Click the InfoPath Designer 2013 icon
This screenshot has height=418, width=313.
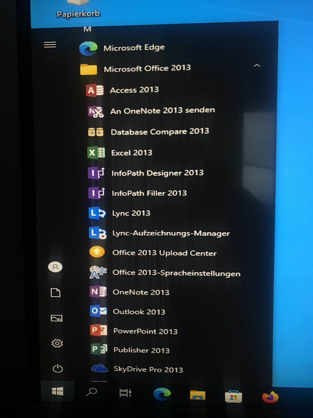pos(96,173)
